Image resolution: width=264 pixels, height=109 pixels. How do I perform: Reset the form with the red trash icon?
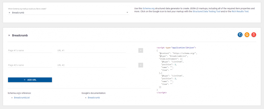(x=254, y=35)
